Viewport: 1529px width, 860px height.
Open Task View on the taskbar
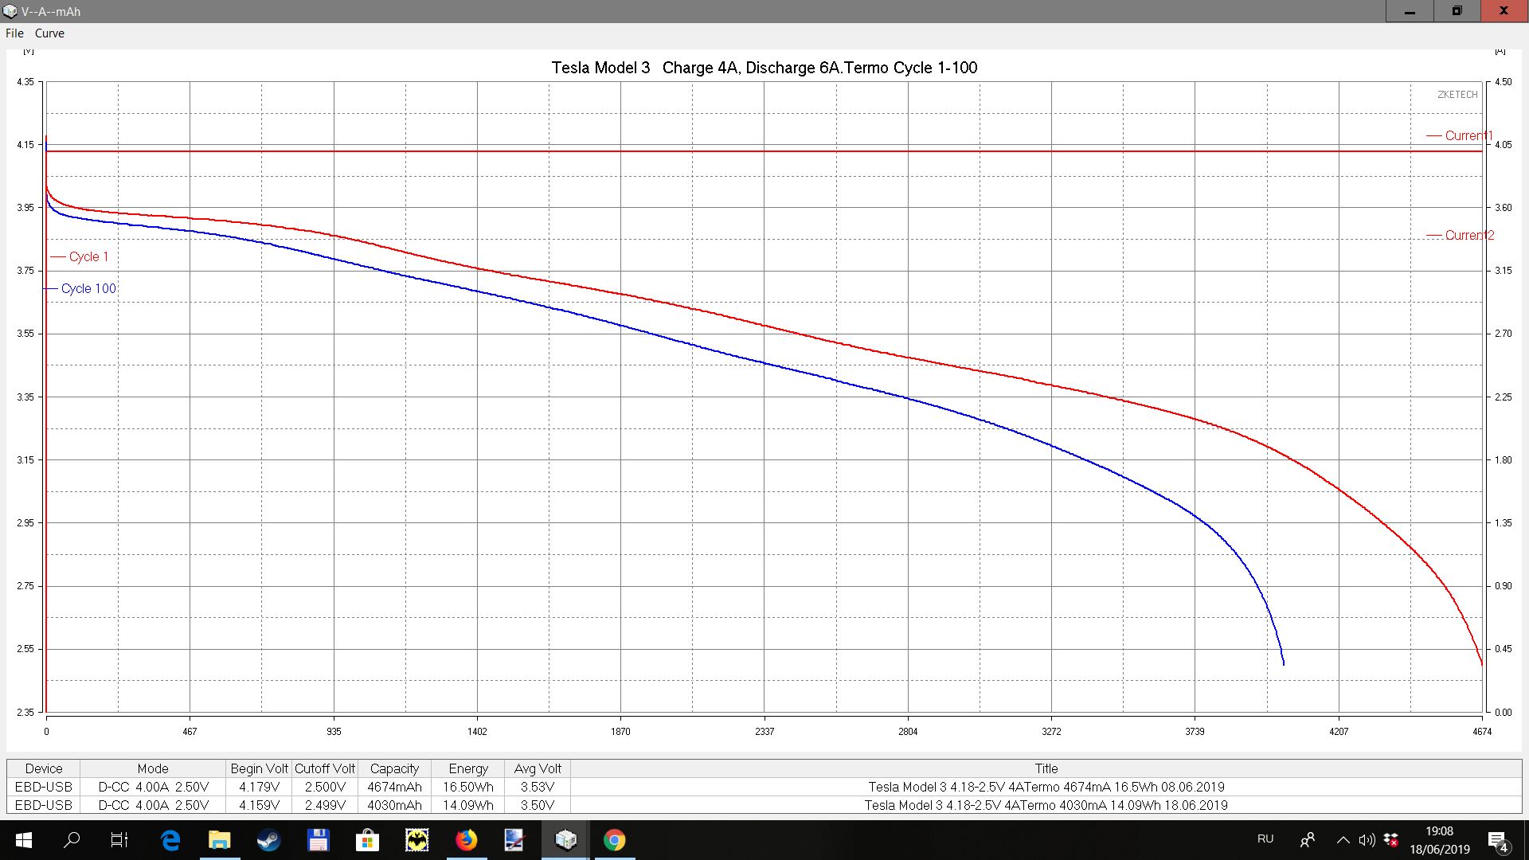[119, 840]
